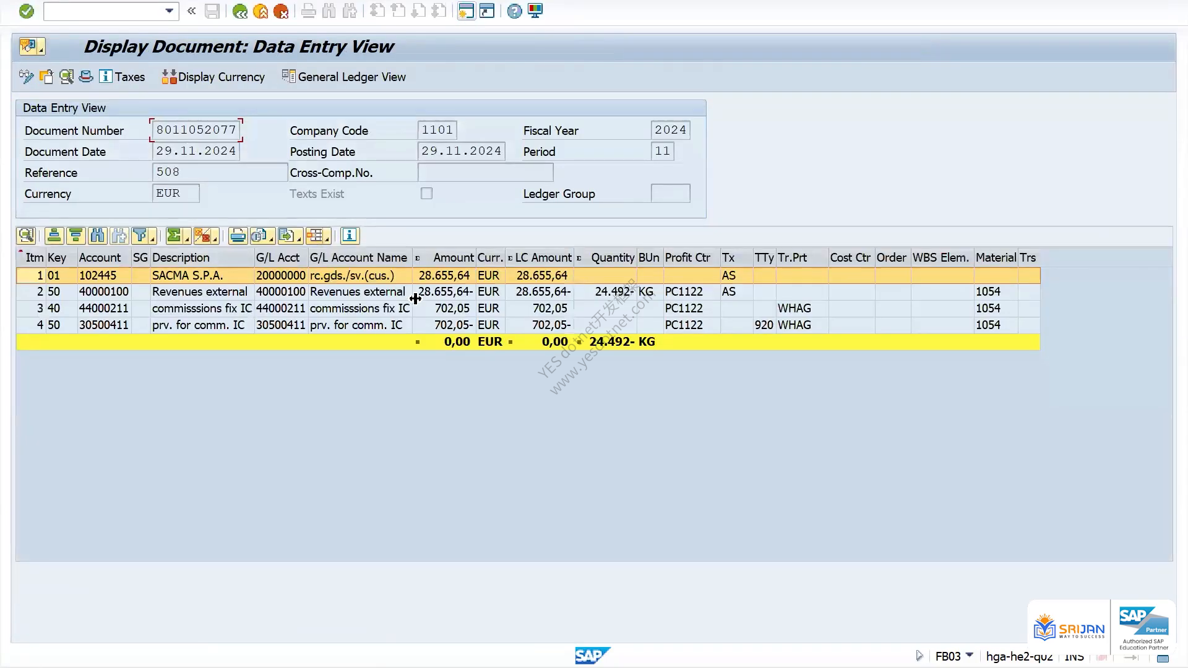
Task: Click the Display Another Document icon
Action: (x=46, y=77)
